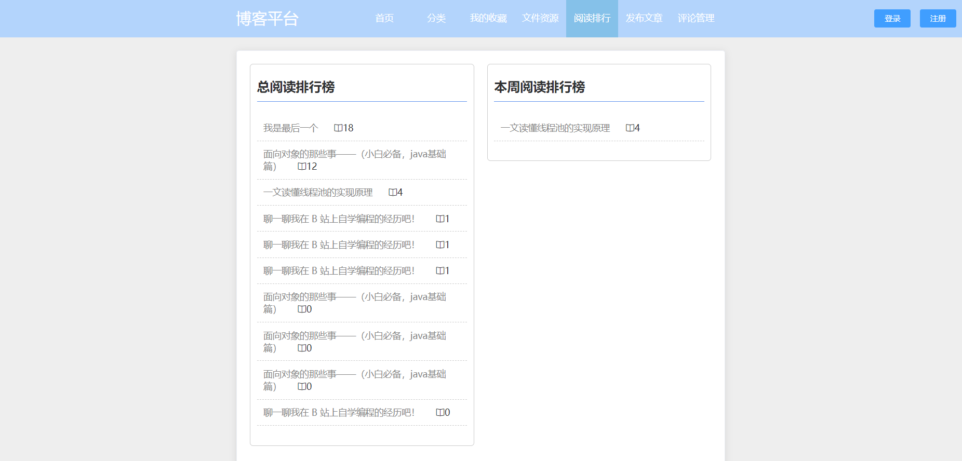
Task: Click book icon beside 4 in 总阅读排行榜
Action: [x=393, y=192]
